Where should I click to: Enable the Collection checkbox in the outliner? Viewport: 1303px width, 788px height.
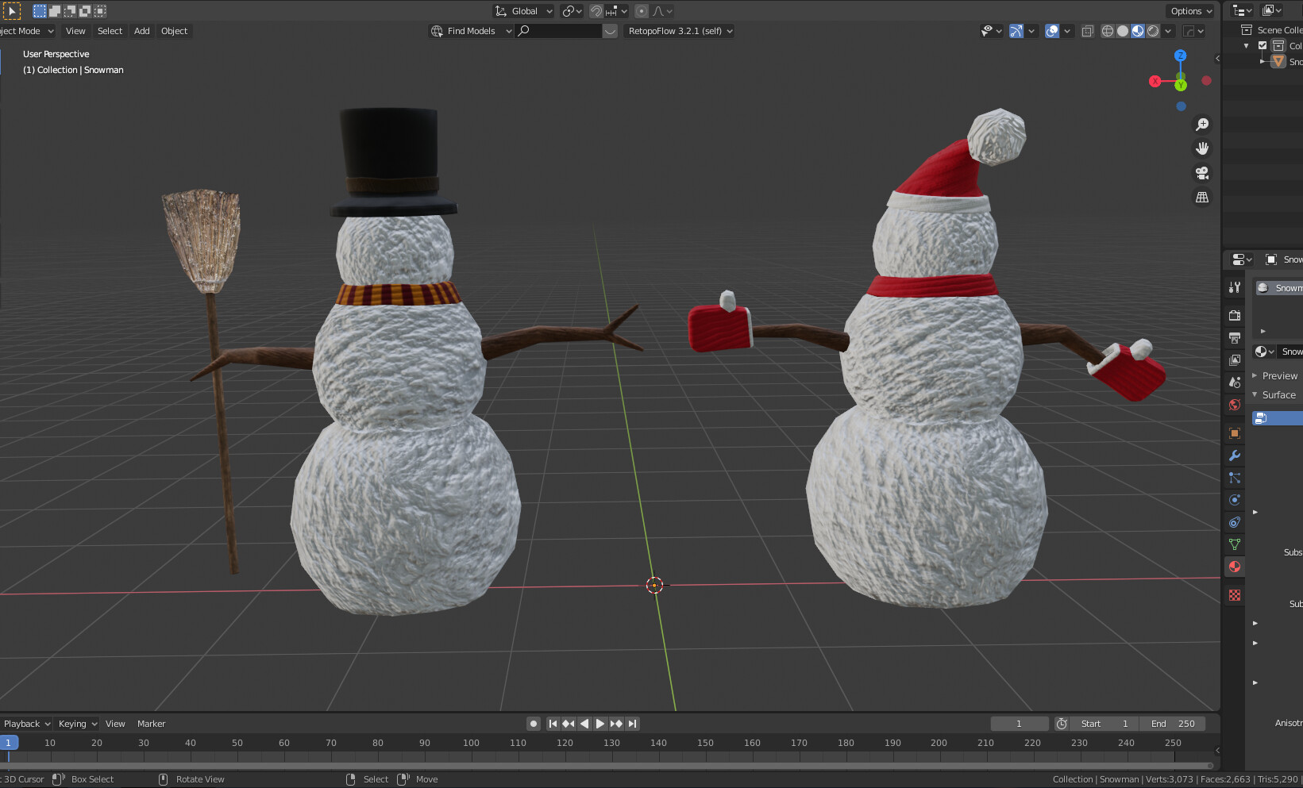click(x=1263, y=45)
